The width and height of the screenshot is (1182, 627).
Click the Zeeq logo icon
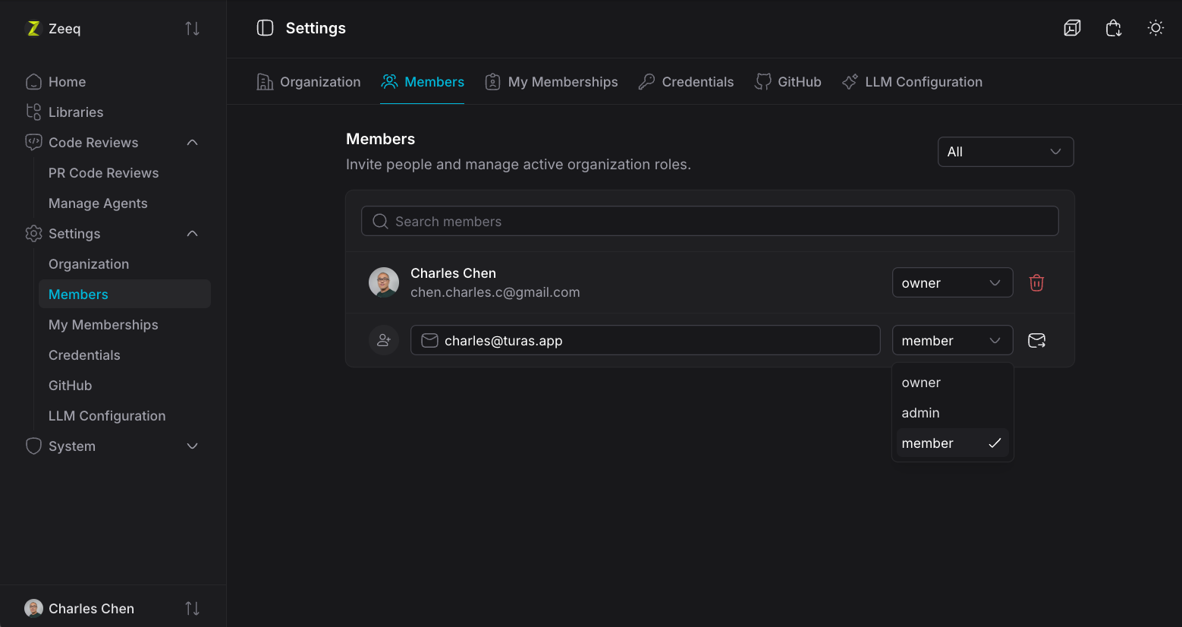click(33, 29)
